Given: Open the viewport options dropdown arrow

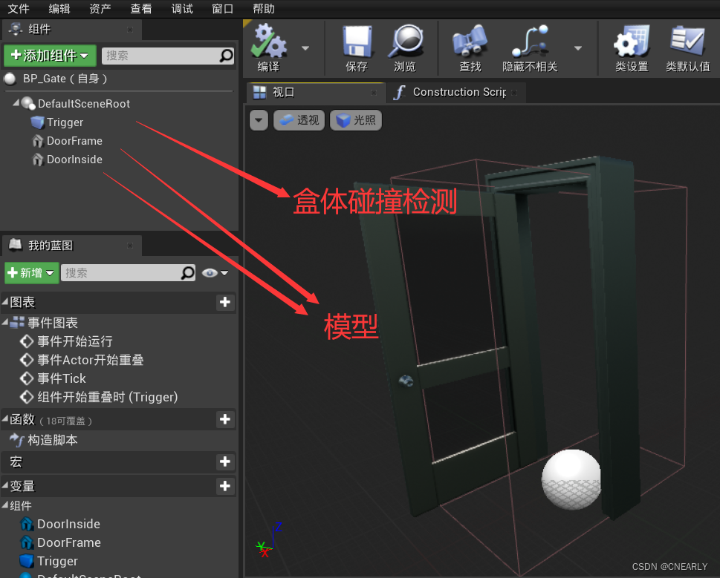Looking at the screenshot, I should tap(259, 120).
